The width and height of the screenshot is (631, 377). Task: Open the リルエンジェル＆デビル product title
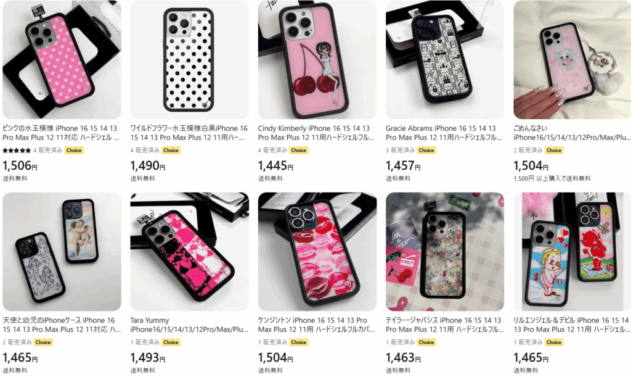pyautogui.click(x=571, y=325)
